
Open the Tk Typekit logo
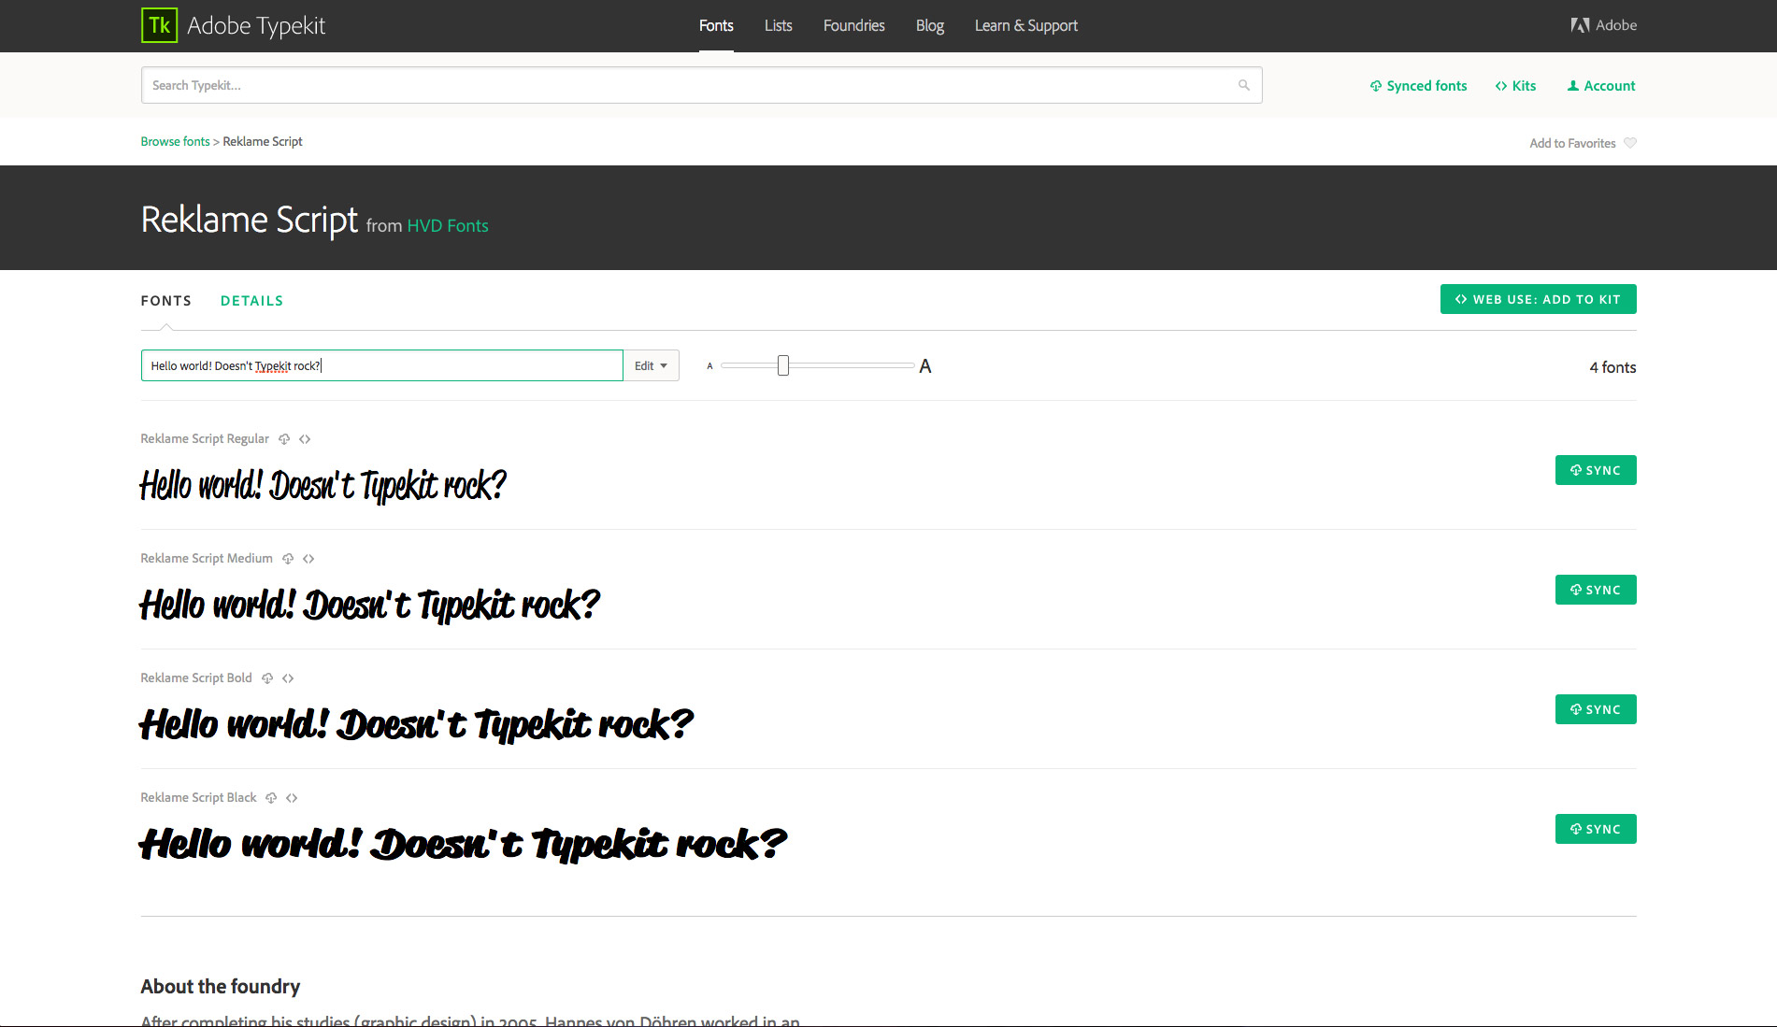[158, 25]
